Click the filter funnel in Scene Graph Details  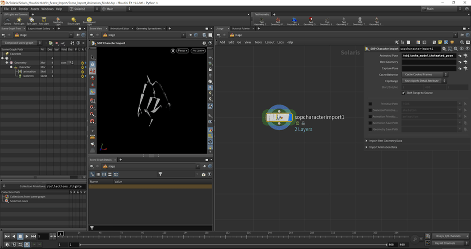[x=160, y=174]
